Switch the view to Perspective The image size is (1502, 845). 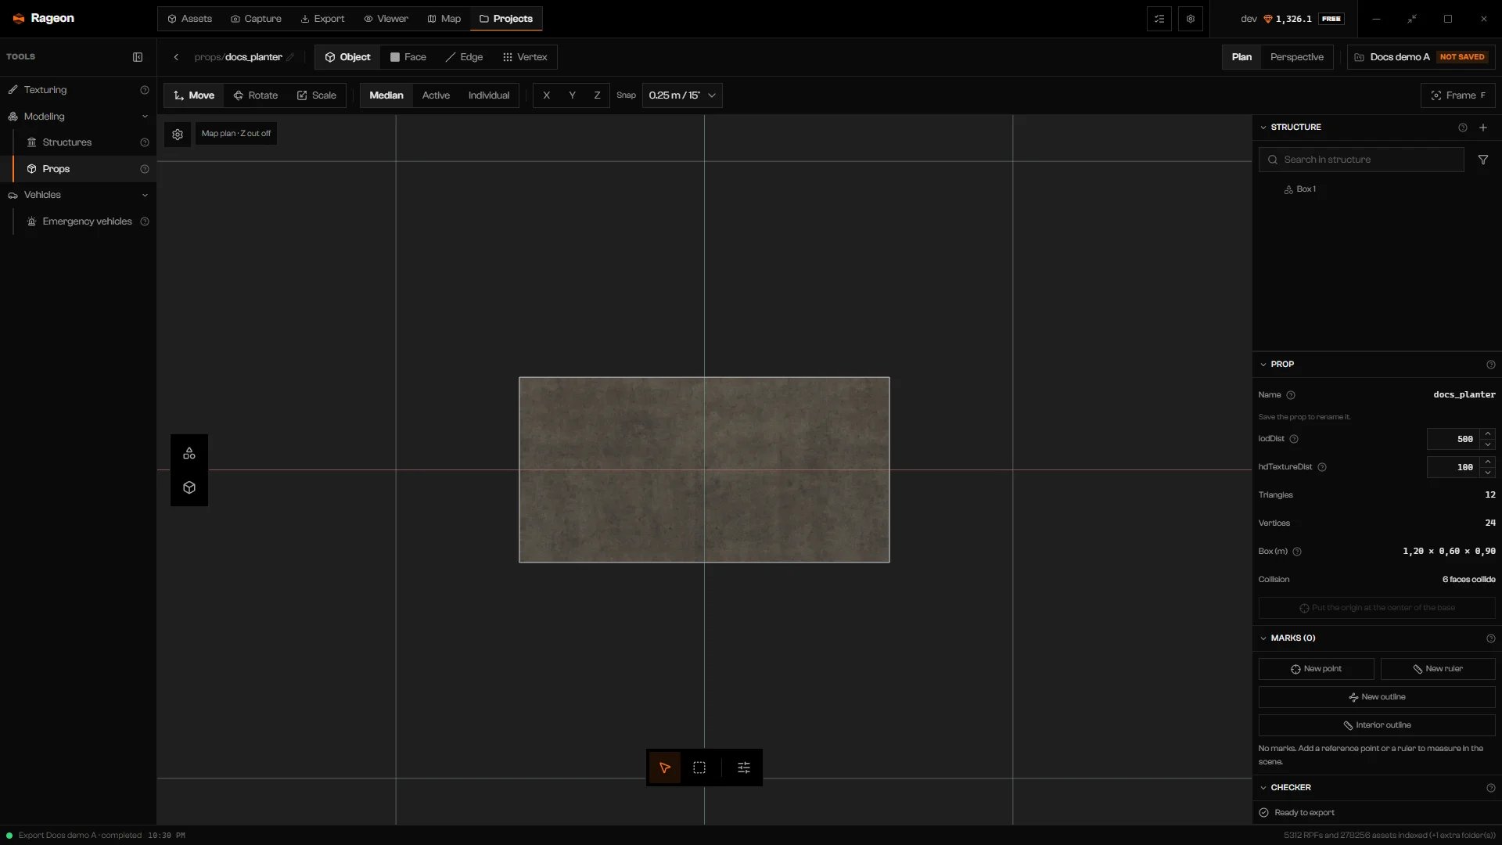[1297, 57]
